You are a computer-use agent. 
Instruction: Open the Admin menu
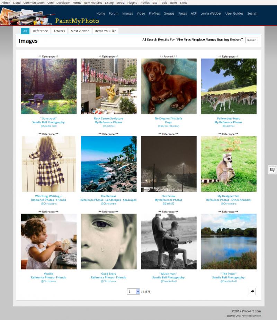point(6,3)
